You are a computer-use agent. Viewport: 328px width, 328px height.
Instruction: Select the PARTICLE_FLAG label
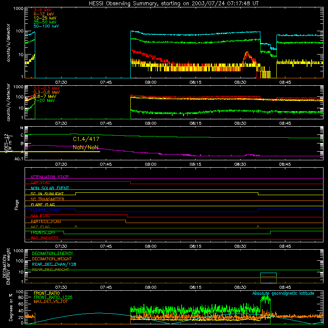pyautogui.click(x=46, y=221)
